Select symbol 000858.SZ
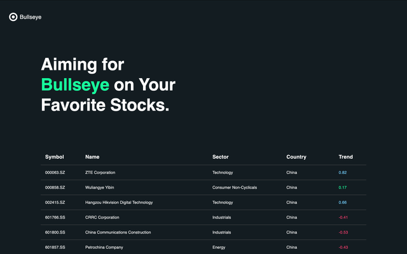407x254 pixels. [55, 187]
